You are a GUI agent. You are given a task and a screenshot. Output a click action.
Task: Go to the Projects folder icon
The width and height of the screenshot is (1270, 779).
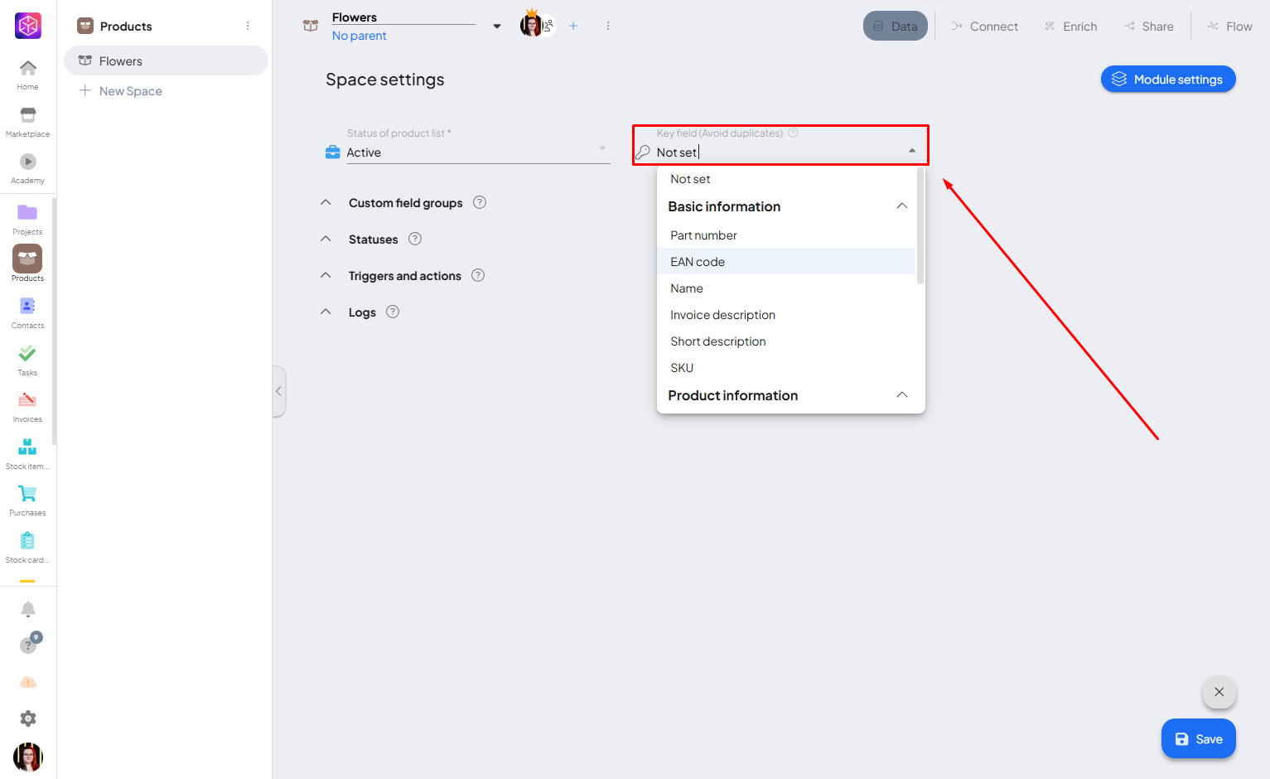(27, 213)
